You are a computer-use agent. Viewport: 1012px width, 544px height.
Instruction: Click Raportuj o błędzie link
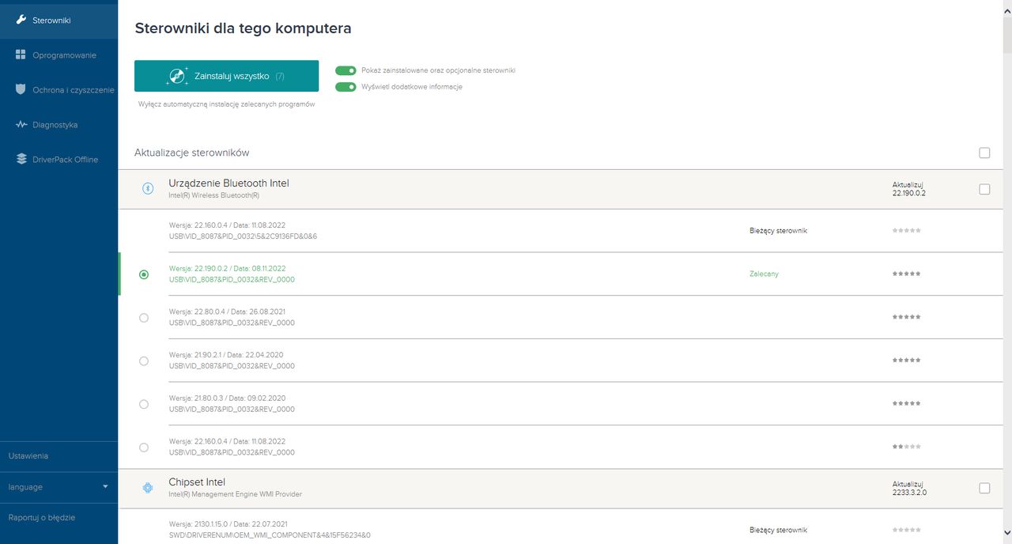point(42,518)
